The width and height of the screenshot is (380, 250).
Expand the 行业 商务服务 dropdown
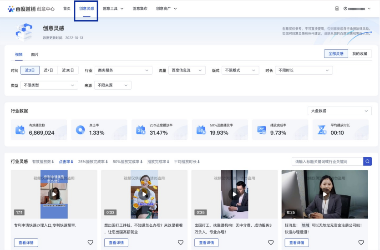(x=123, y=71)
